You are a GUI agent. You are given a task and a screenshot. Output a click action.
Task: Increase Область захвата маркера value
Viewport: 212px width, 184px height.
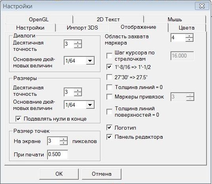[189, 36]
